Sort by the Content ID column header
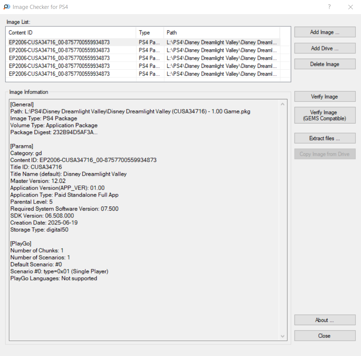Screen dimensions: 361x356 coord(72,33)
